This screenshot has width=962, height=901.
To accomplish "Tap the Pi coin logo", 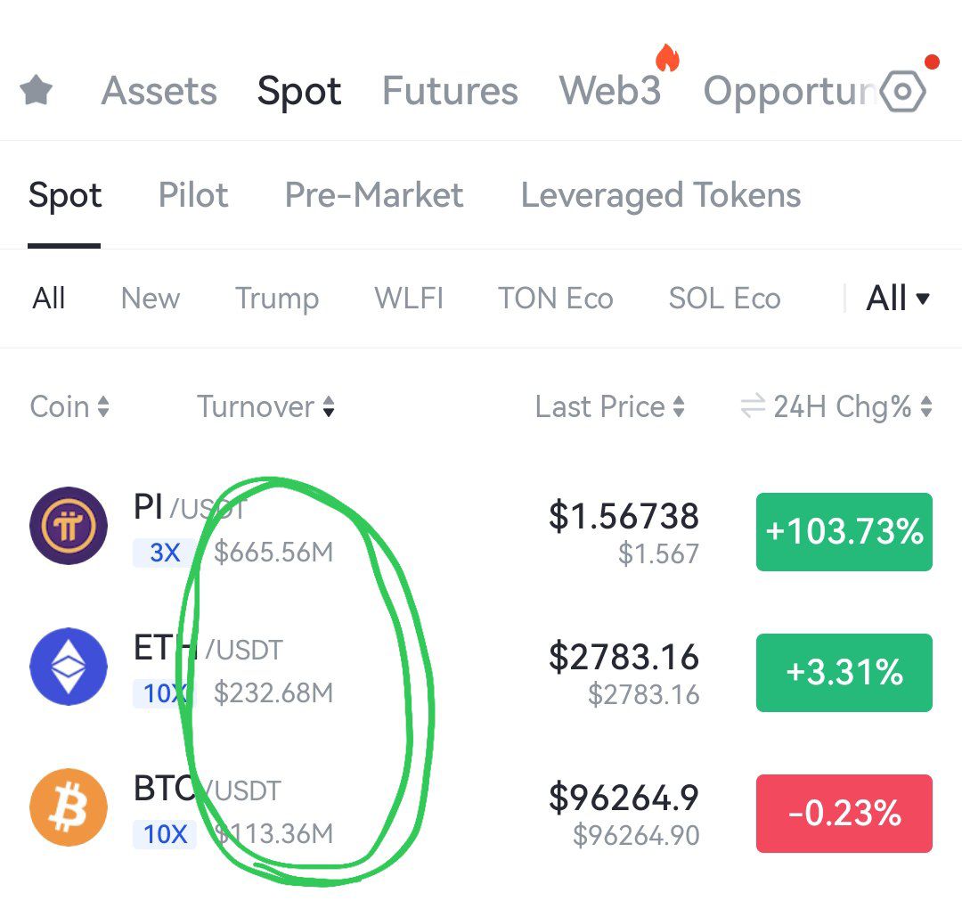I will tap(69, 526).
